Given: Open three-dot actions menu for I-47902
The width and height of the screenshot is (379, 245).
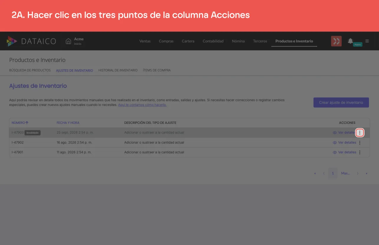Looking at the screenshot, I should point(360,142).
